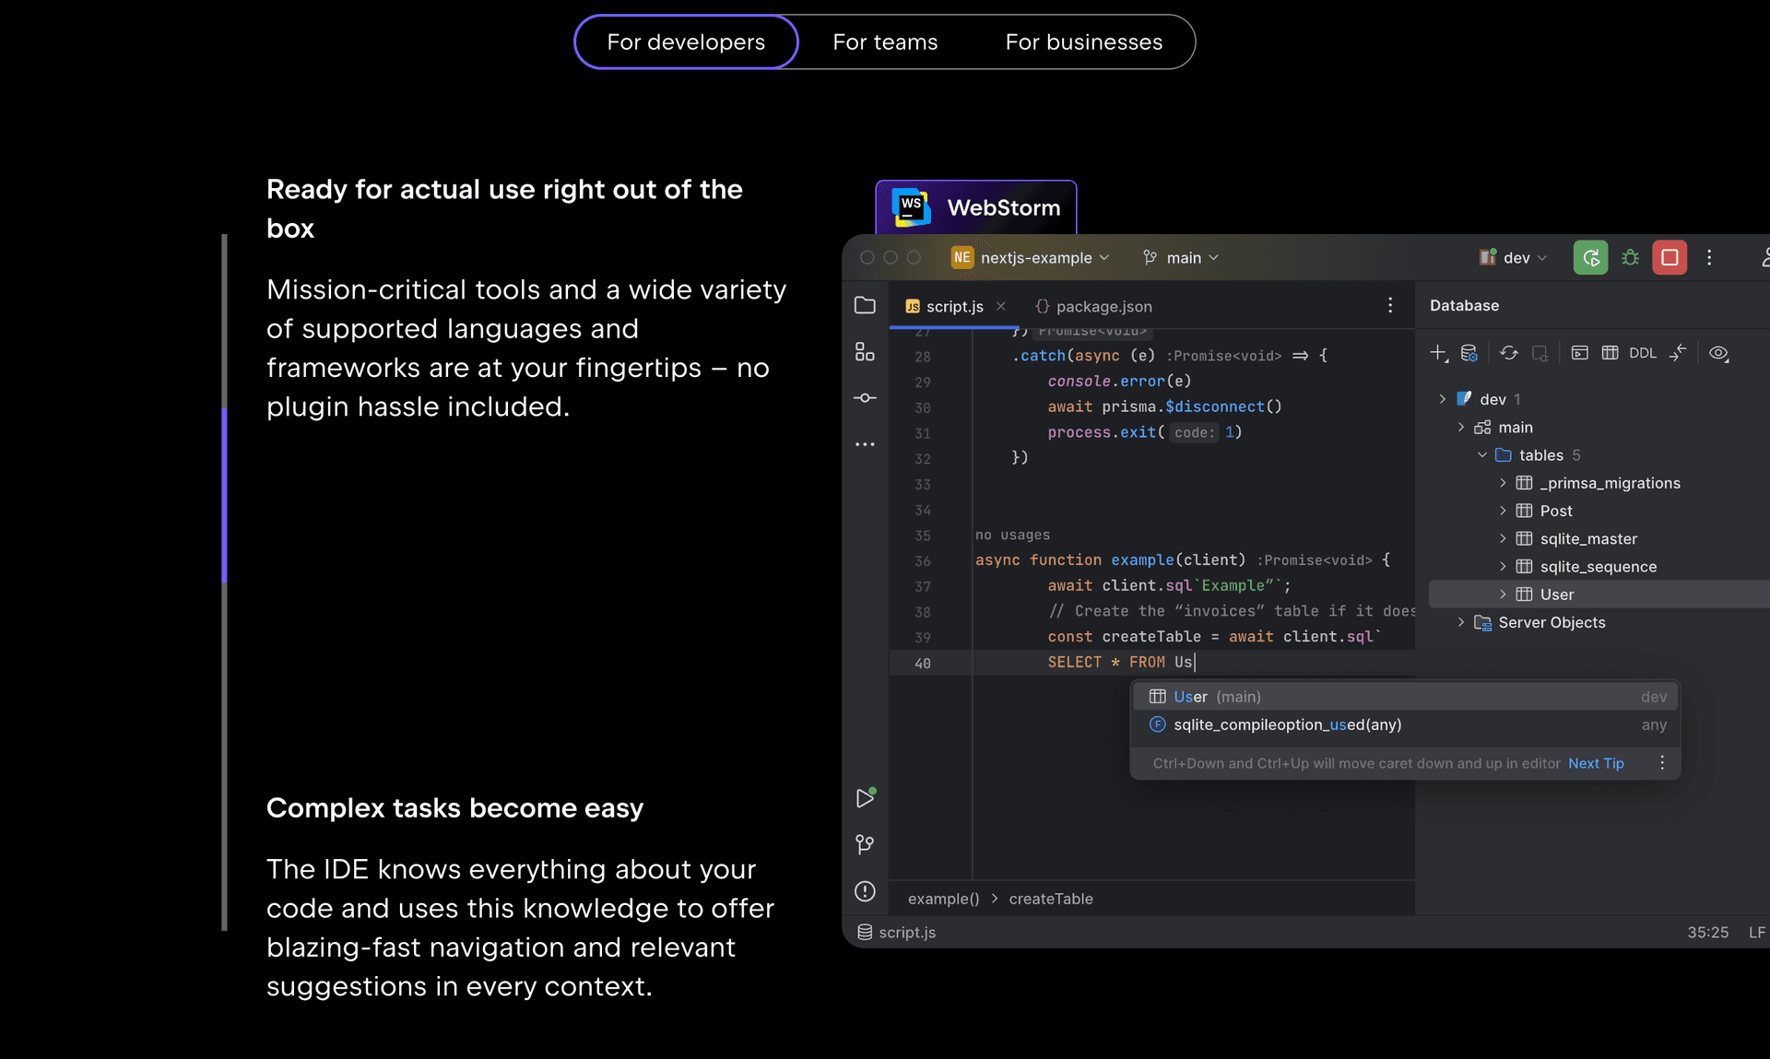Open Data Source Properties icon

[x=1469, y=353]
